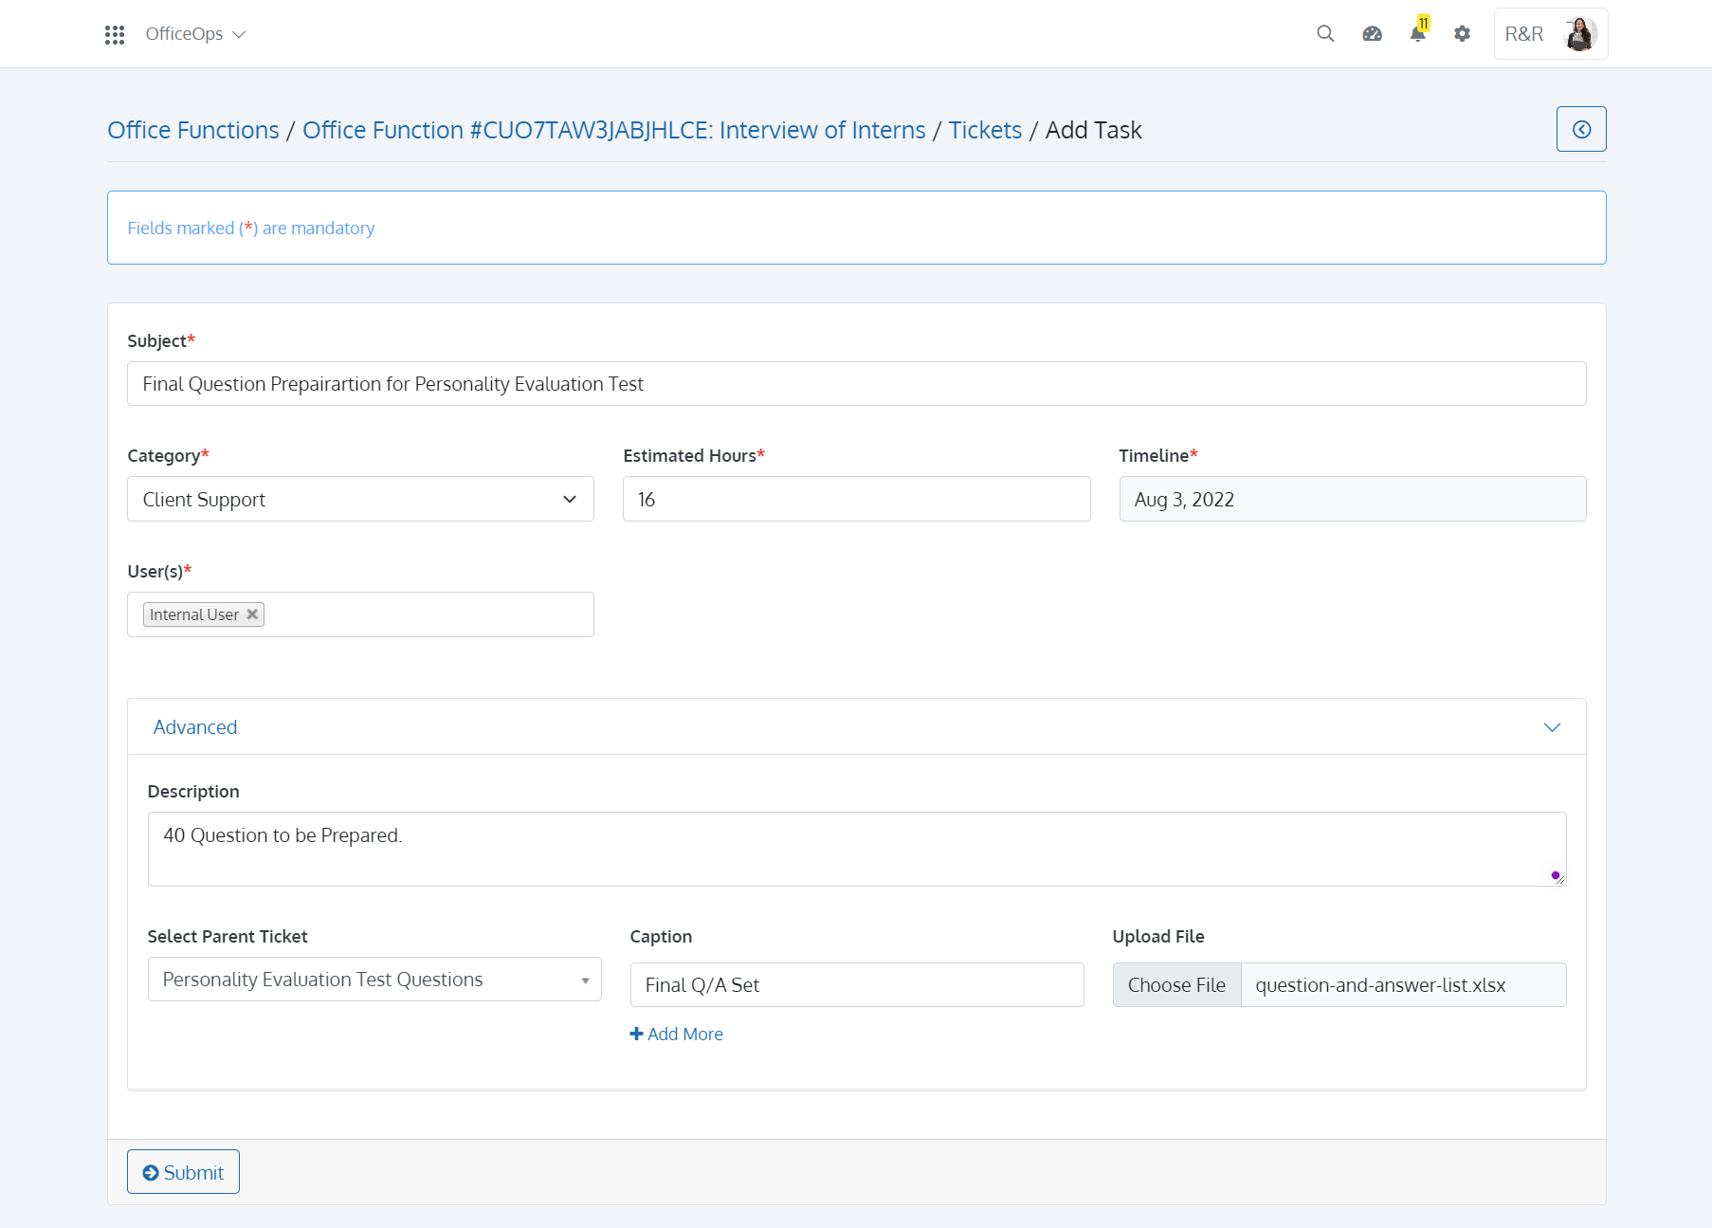The width and height of the screenshot is (1712, 1228).
Task: Open the Select Parent Ticket dropdown
Action: (374, 980)
